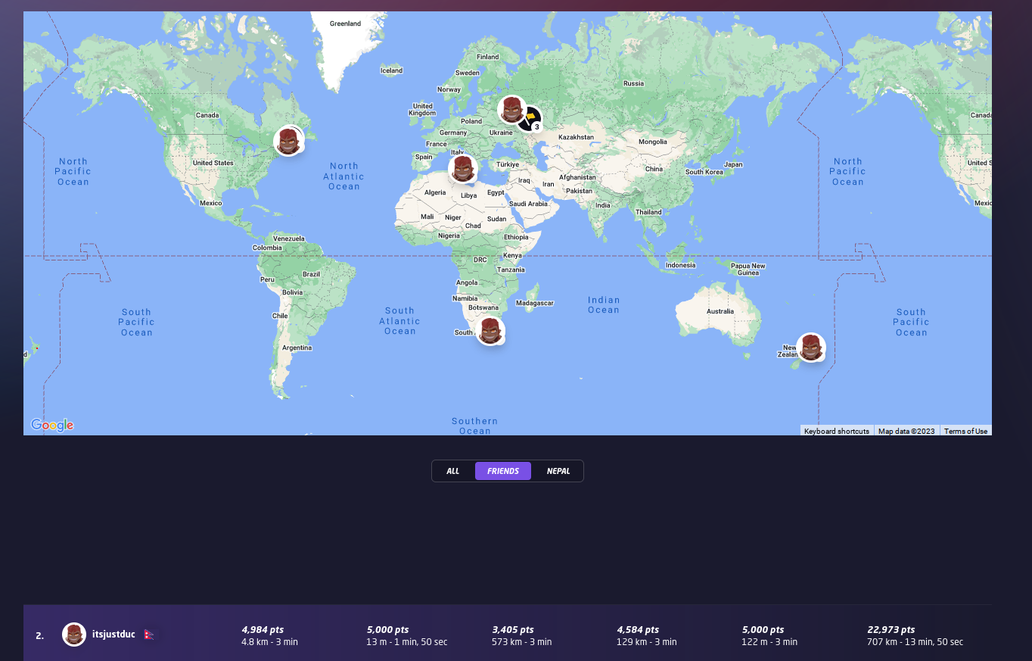This screenshot has height=661, width=1032.
Task: Click the avatar marker over eastern Canada
Action: pyautogui.click(x=289, y=141)
